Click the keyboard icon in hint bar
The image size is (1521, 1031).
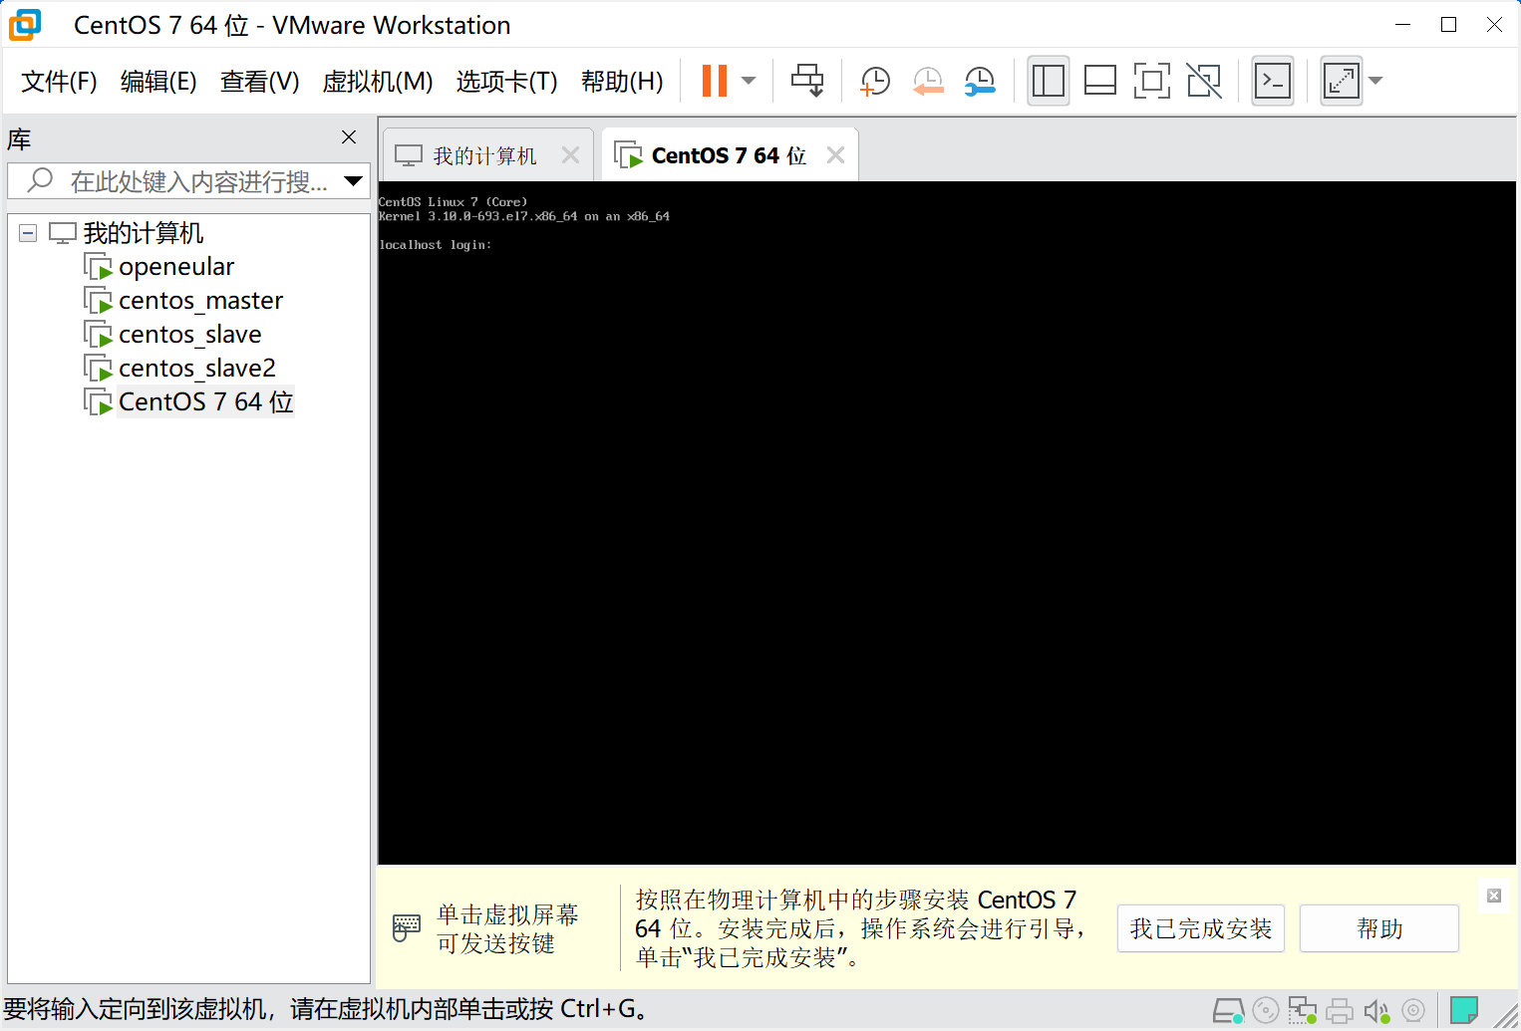click(x=407, y=928)
